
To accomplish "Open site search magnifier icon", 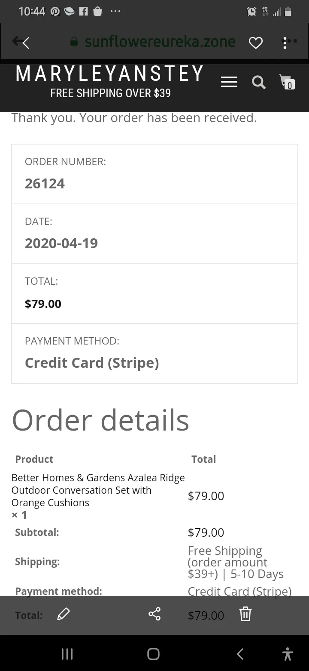I will coord(259,82).
